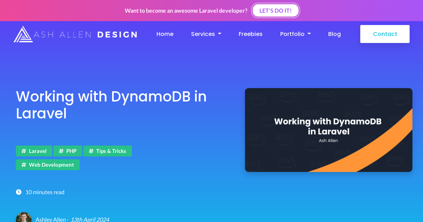423x222 pixels.
Task: Select the hash icon on the PHP tag
Action: (x=61, y=151)
